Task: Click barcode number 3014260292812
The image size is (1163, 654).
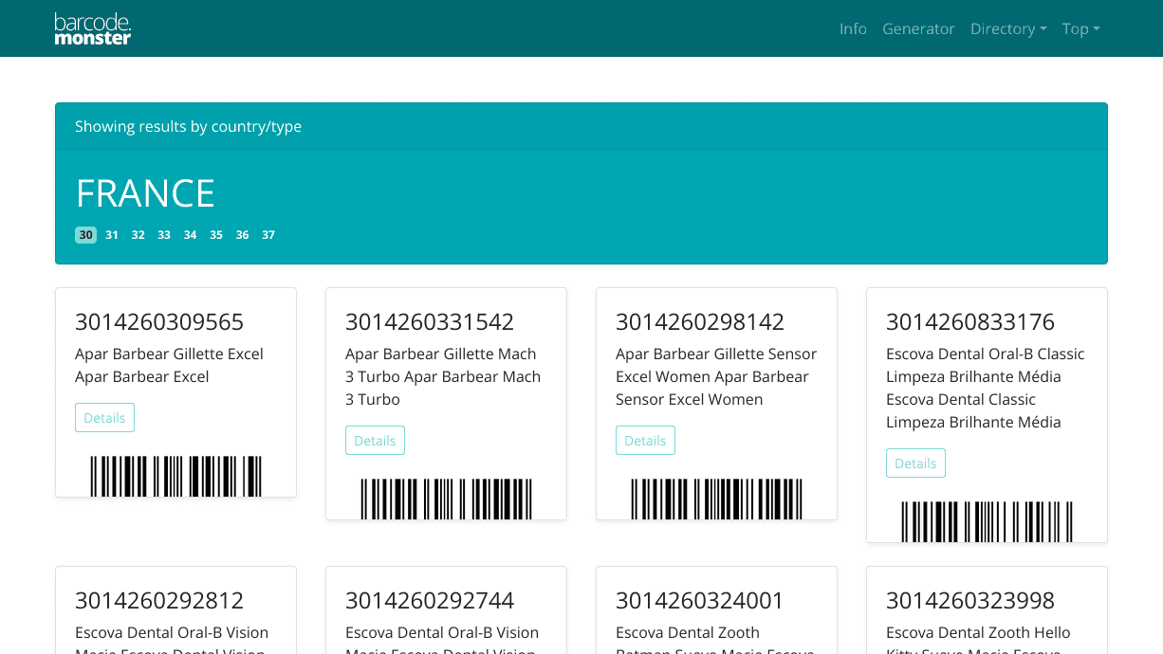Action: [159, 601]
